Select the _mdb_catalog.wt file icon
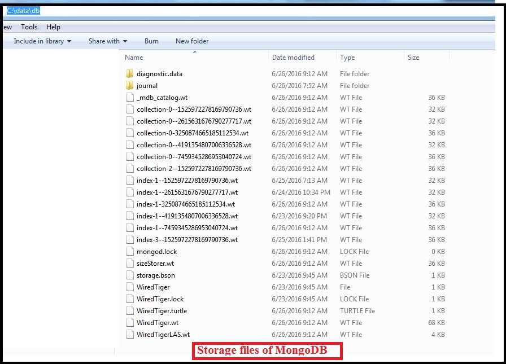The image size is (506, 364). (130, 98)
